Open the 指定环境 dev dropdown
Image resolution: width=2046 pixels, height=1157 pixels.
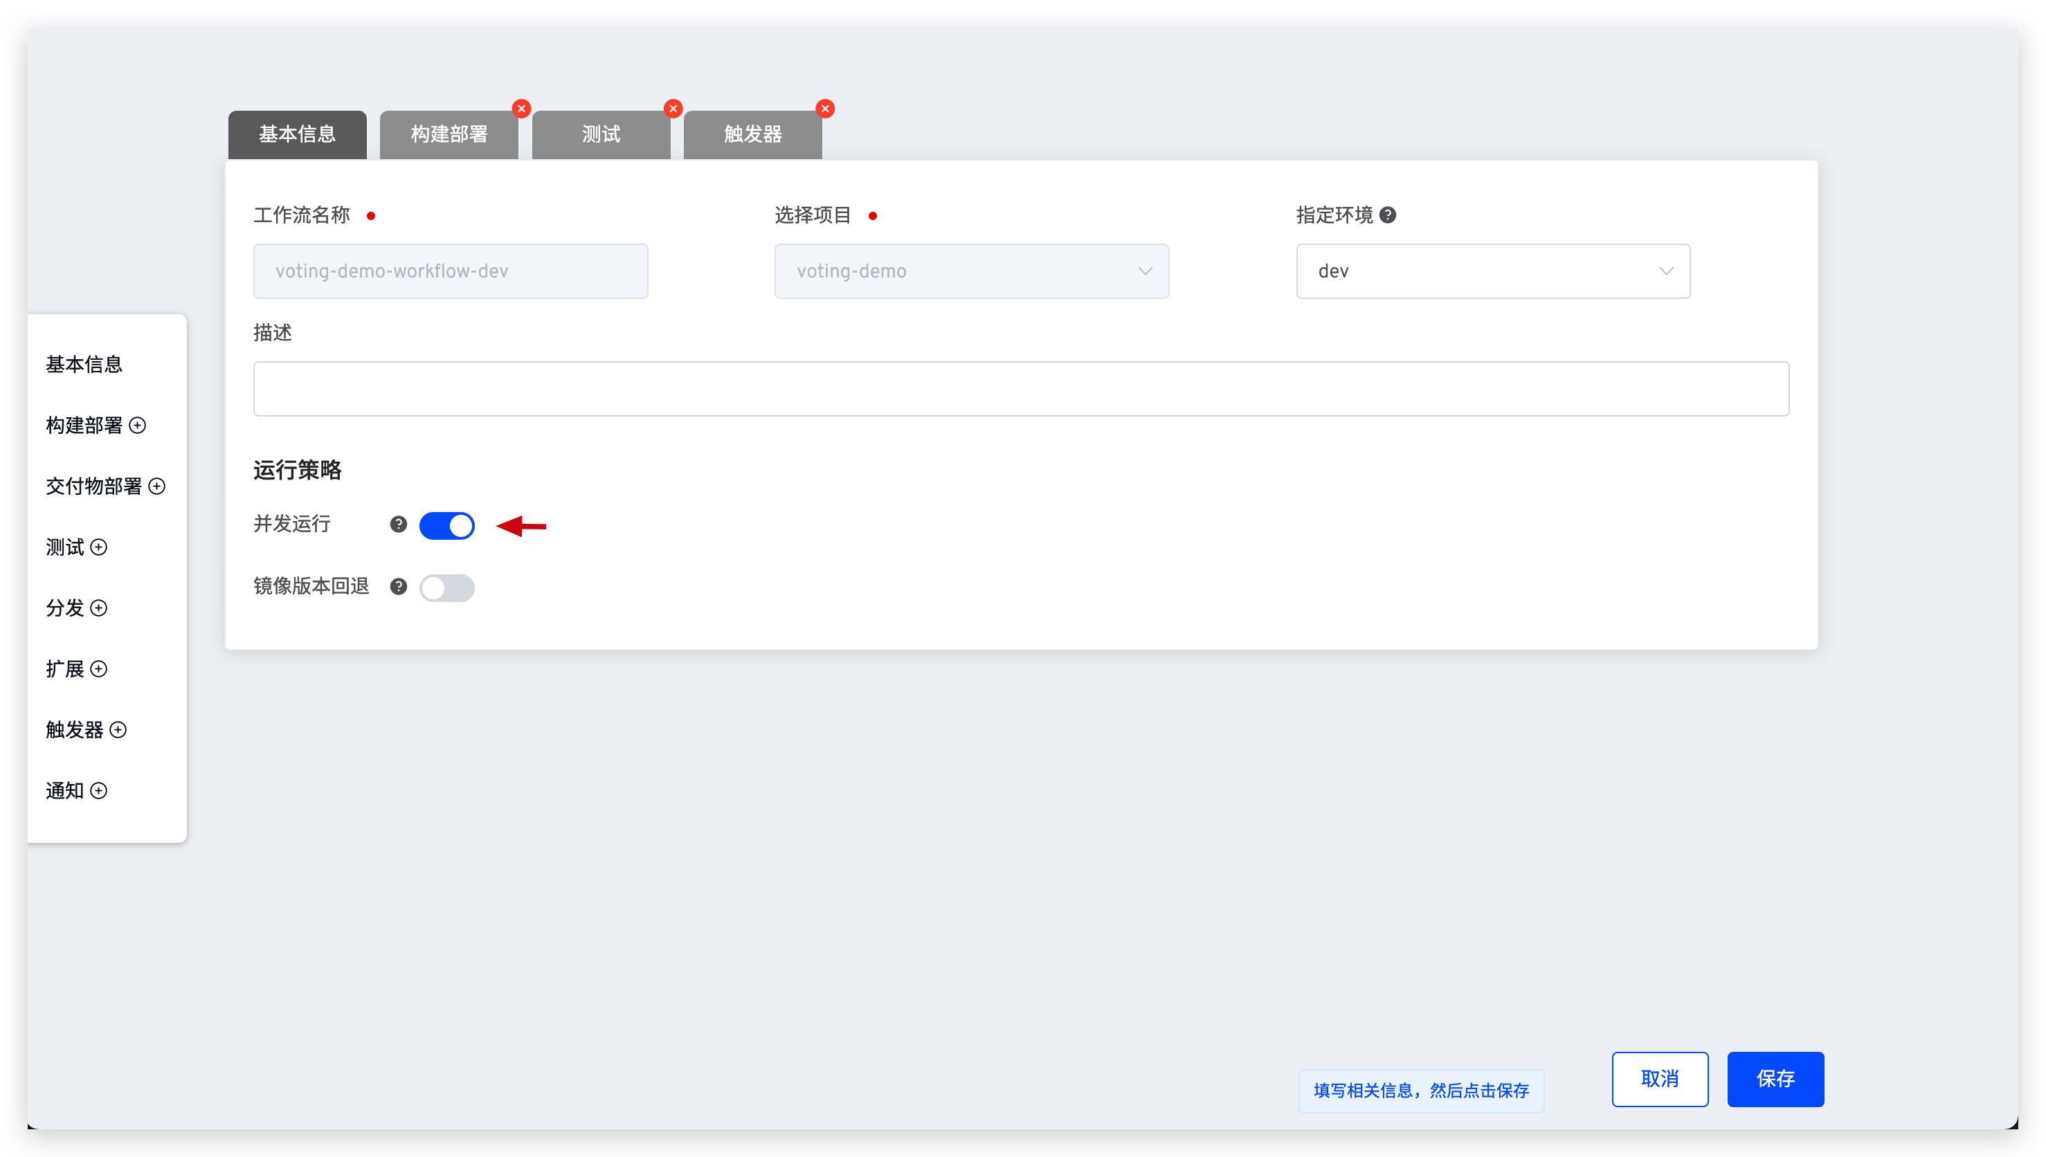(1492, 271)
